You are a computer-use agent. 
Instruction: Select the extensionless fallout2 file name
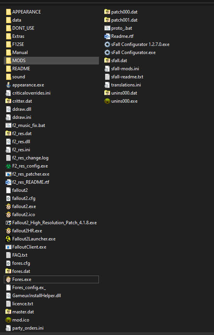tap(20, 190)
